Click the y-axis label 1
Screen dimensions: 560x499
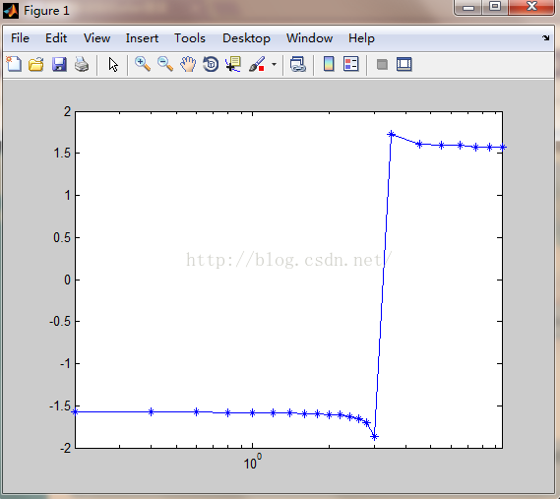tap(68, 196)
